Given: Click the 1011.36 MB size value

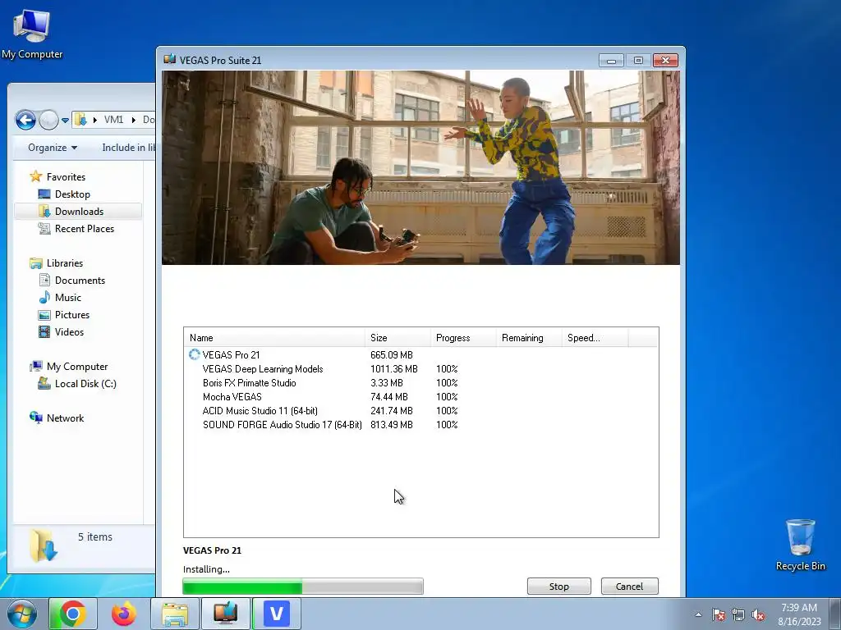Looking at the screenshot, I should (x=393, y=368).
